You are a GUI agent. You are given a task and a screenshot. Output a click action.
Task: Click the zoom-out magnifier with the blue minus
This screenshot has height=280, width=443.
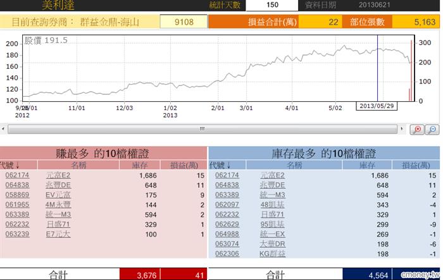click(x=432, y=130)
